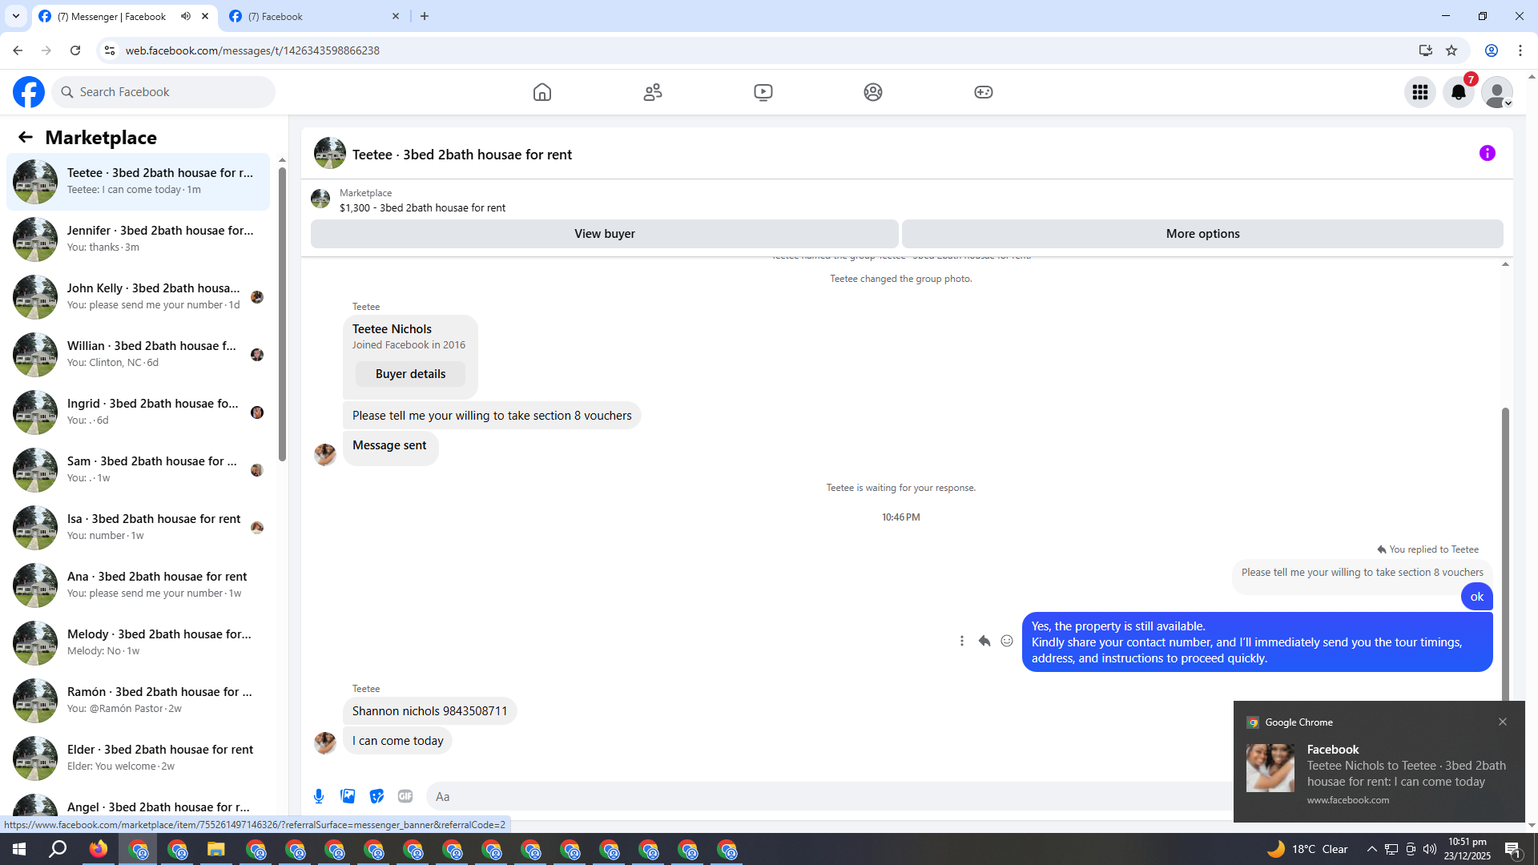Screen dimensions: 1538x865
Task: Open more options dots beside message
Action: click(962, 641)
